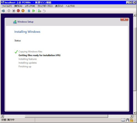The width and height of the screenshot is (137, 123).
Task: Open the ファイル(F) menu
Action: pyautogui.click(x=7, y=6)
